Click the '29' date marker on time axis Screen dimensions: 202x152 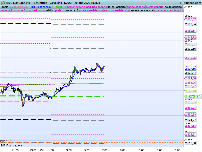tap(42, 150)
